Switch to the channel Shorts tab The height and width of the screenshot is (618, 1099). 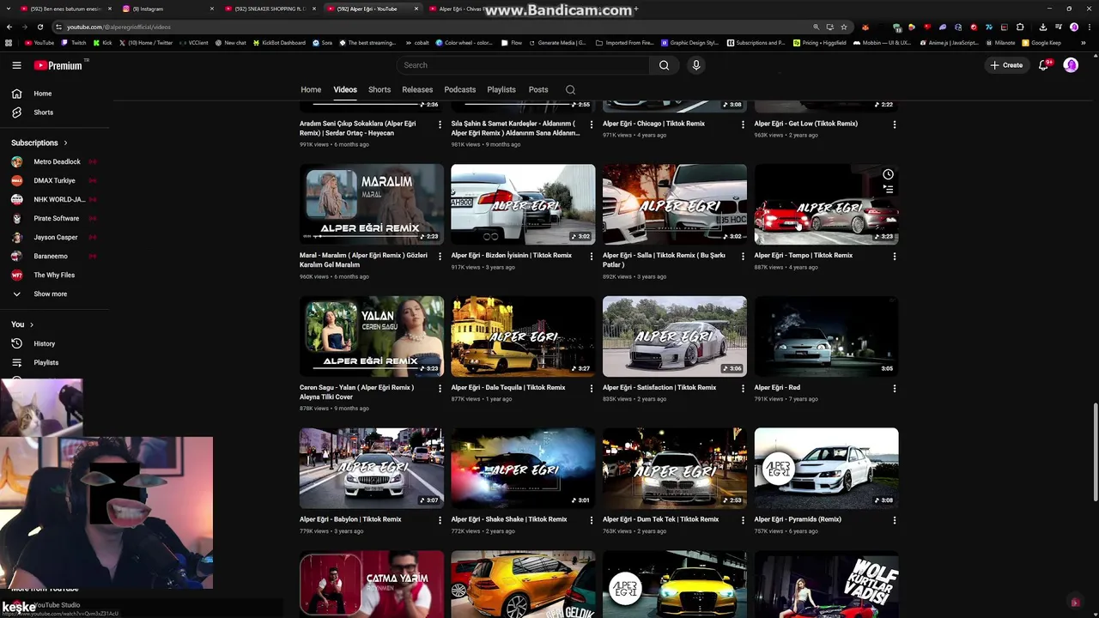pyautogui.click(x=379, y=89)
